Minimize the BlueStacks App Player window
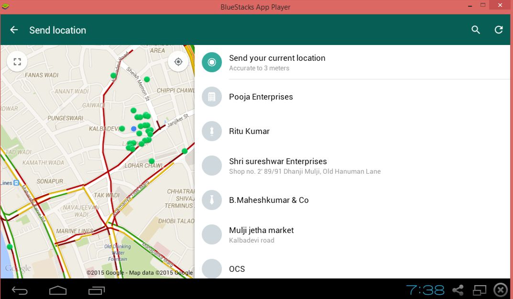Viewport: 513px width, 299px height. 470,6
